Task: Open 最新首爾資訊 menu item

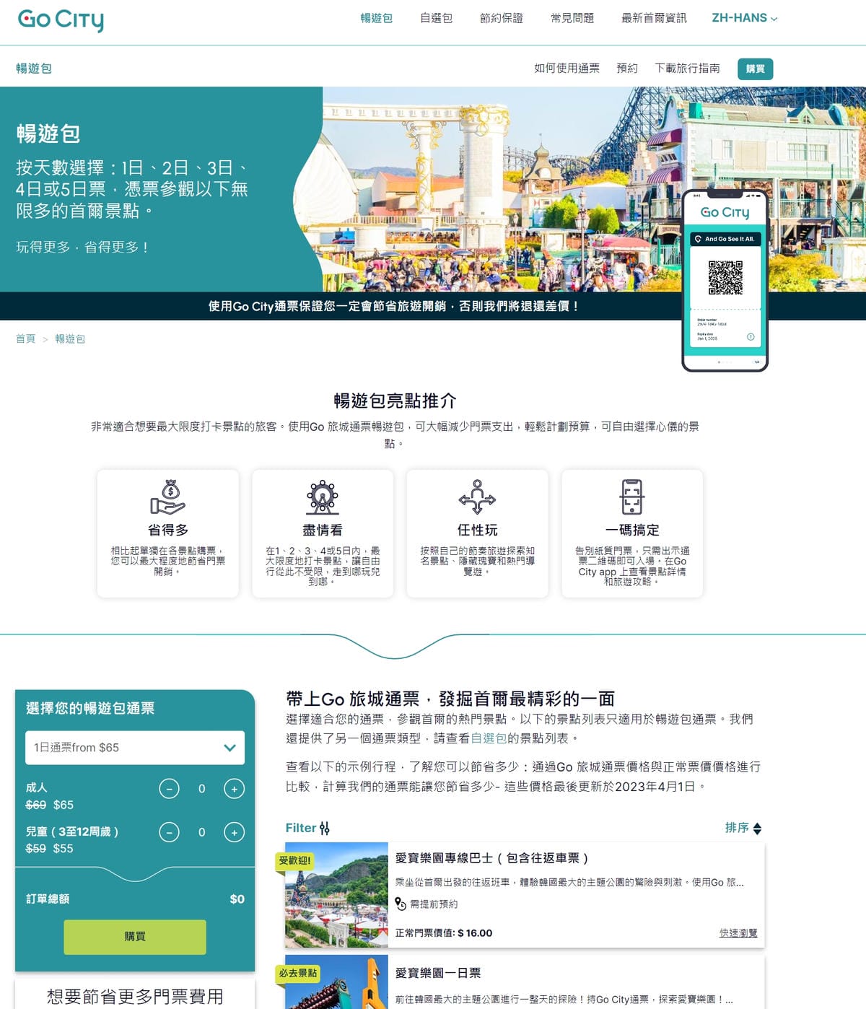Action: pyautogui.click(x=654, y=18)
